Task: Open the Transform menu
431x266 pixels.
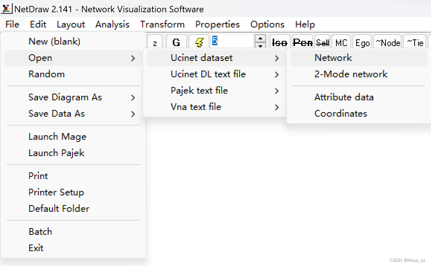Action: [x=162, y=25]
